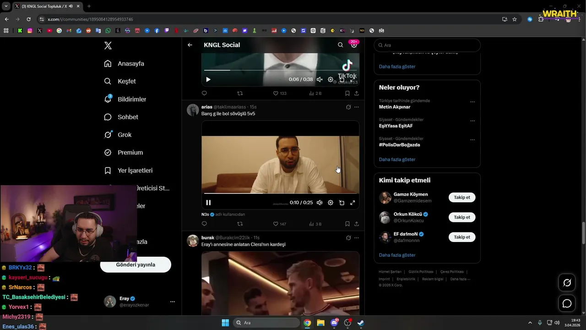Unmute the TikTok video
Viewport: 586px width, 330px height.
pos(320,79)
